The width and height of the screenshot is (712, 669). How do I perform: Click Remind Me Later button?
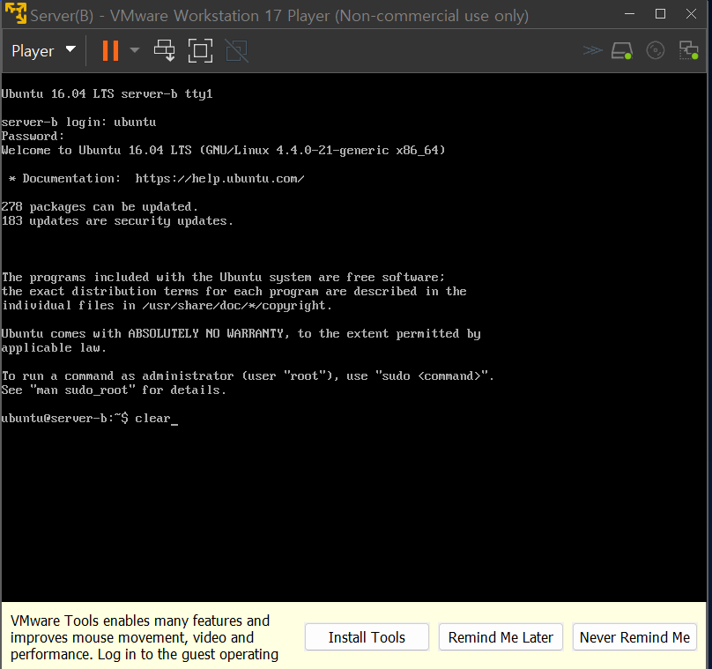[501, 637]
